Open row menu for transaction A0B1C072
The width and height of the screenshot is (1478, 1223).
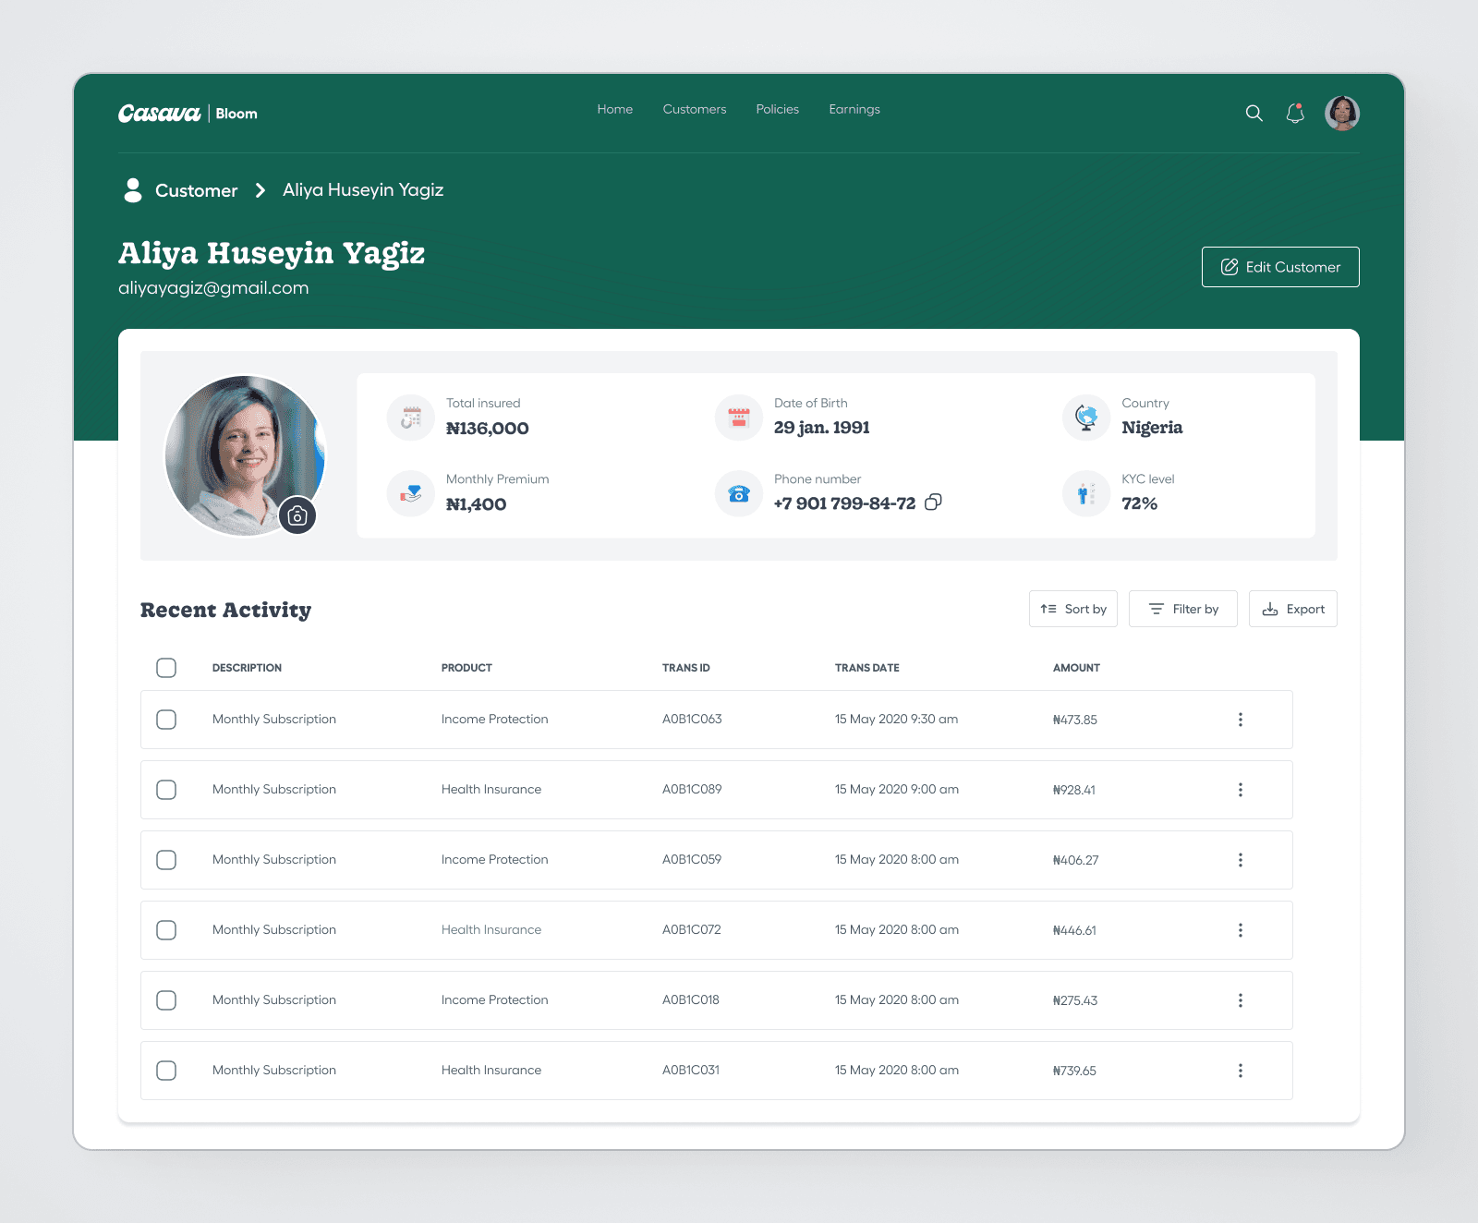point(1241,930)
